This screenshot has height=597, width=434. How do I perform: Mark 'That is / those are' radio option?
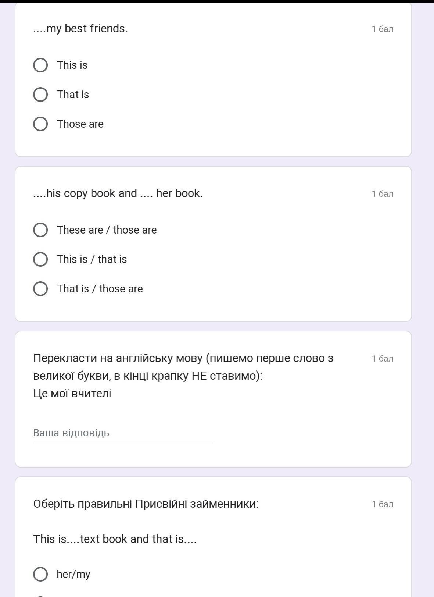[x=40, y=289]
